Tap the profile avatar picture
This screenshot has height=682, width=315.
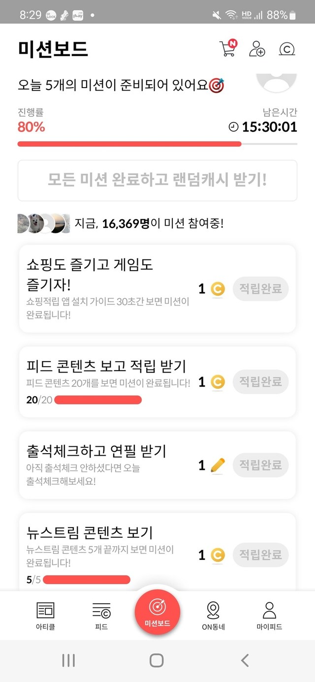(x=277, y=82)
